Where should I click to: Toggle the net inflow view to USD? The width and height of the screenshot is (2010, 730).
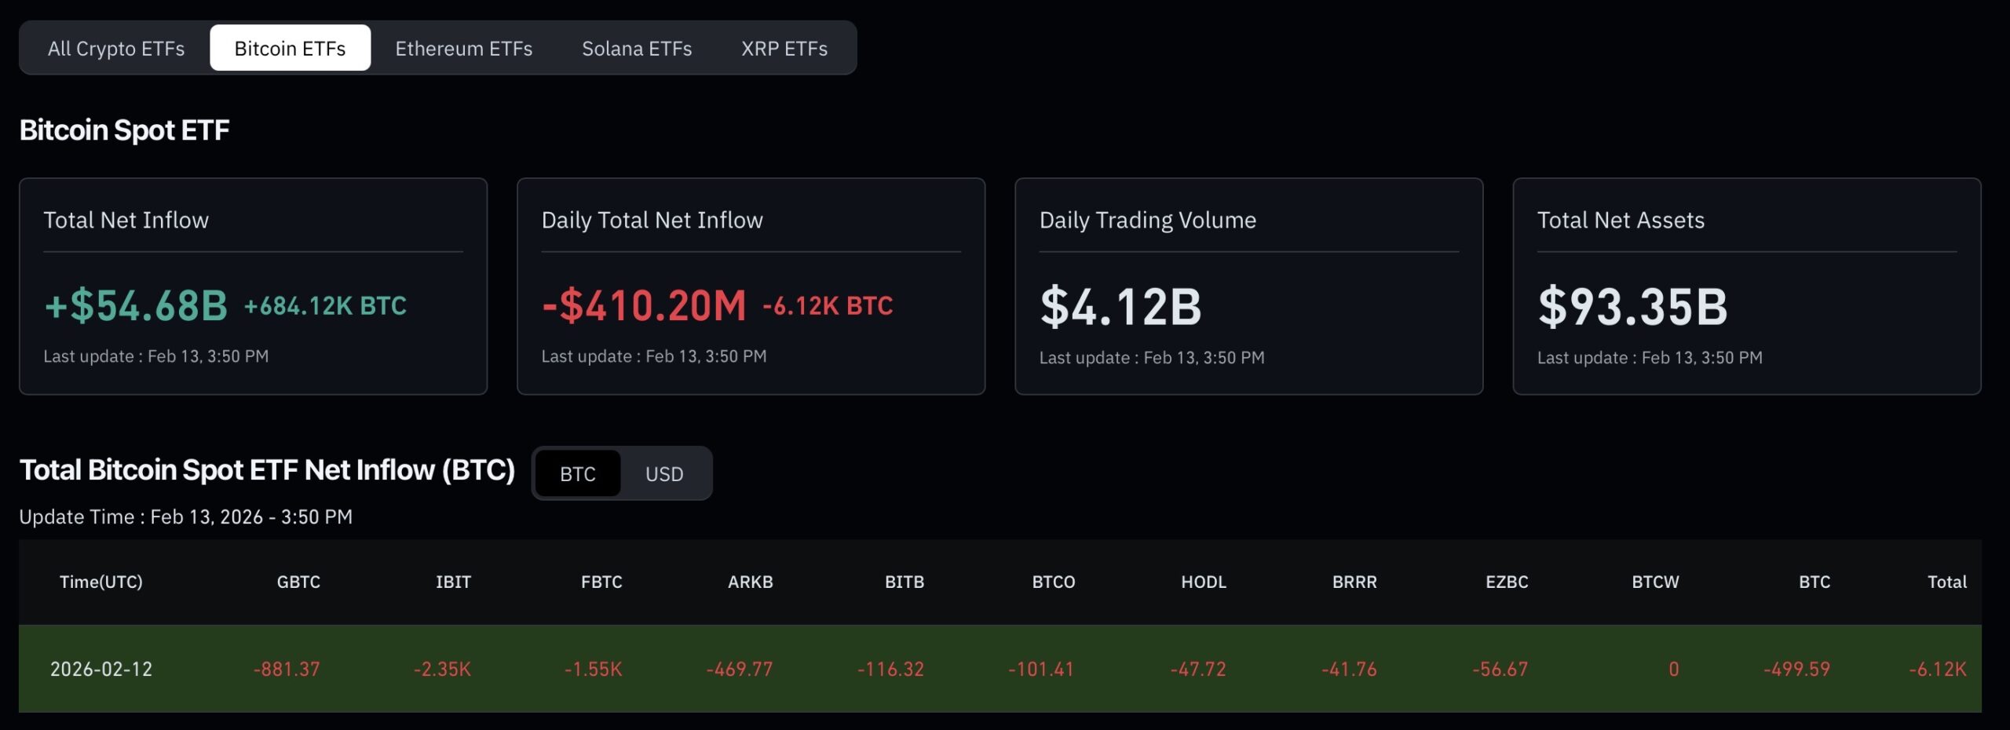663,473
